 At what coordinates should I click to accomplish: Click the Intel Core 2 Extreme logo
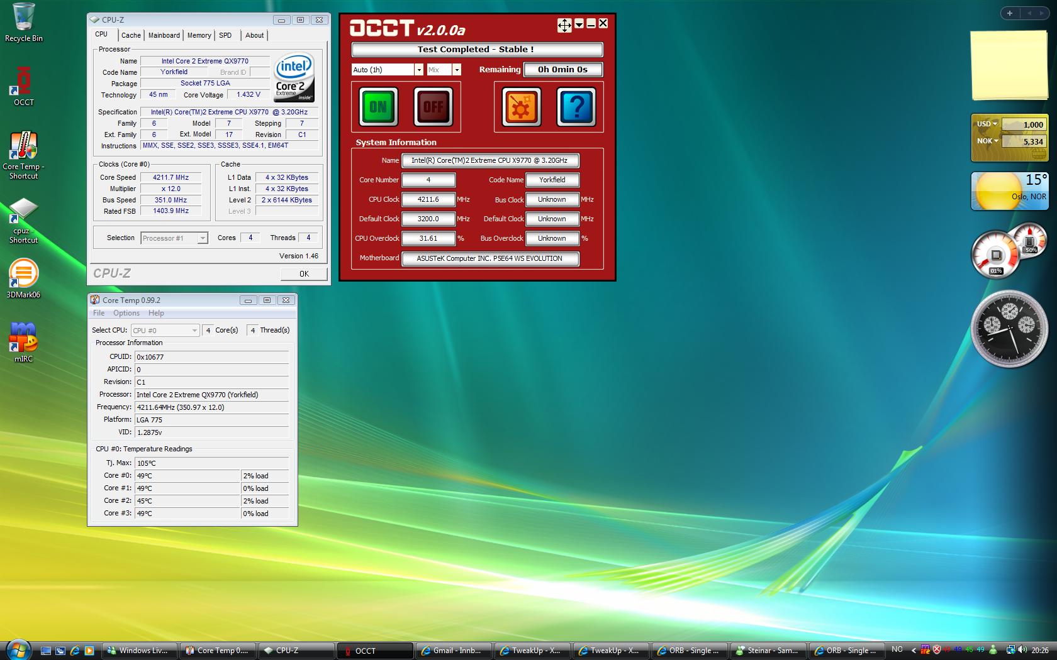pos(294,77)
